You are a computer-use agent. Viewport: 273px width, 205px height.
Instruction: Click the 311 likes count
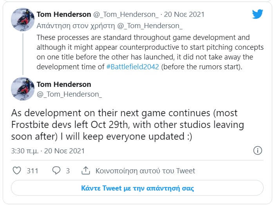tap(33, 171)
